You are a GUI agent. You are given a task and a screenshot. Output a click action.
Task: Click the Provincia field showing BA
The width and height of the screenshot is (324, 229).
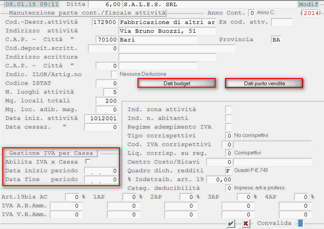click(276, 40)
